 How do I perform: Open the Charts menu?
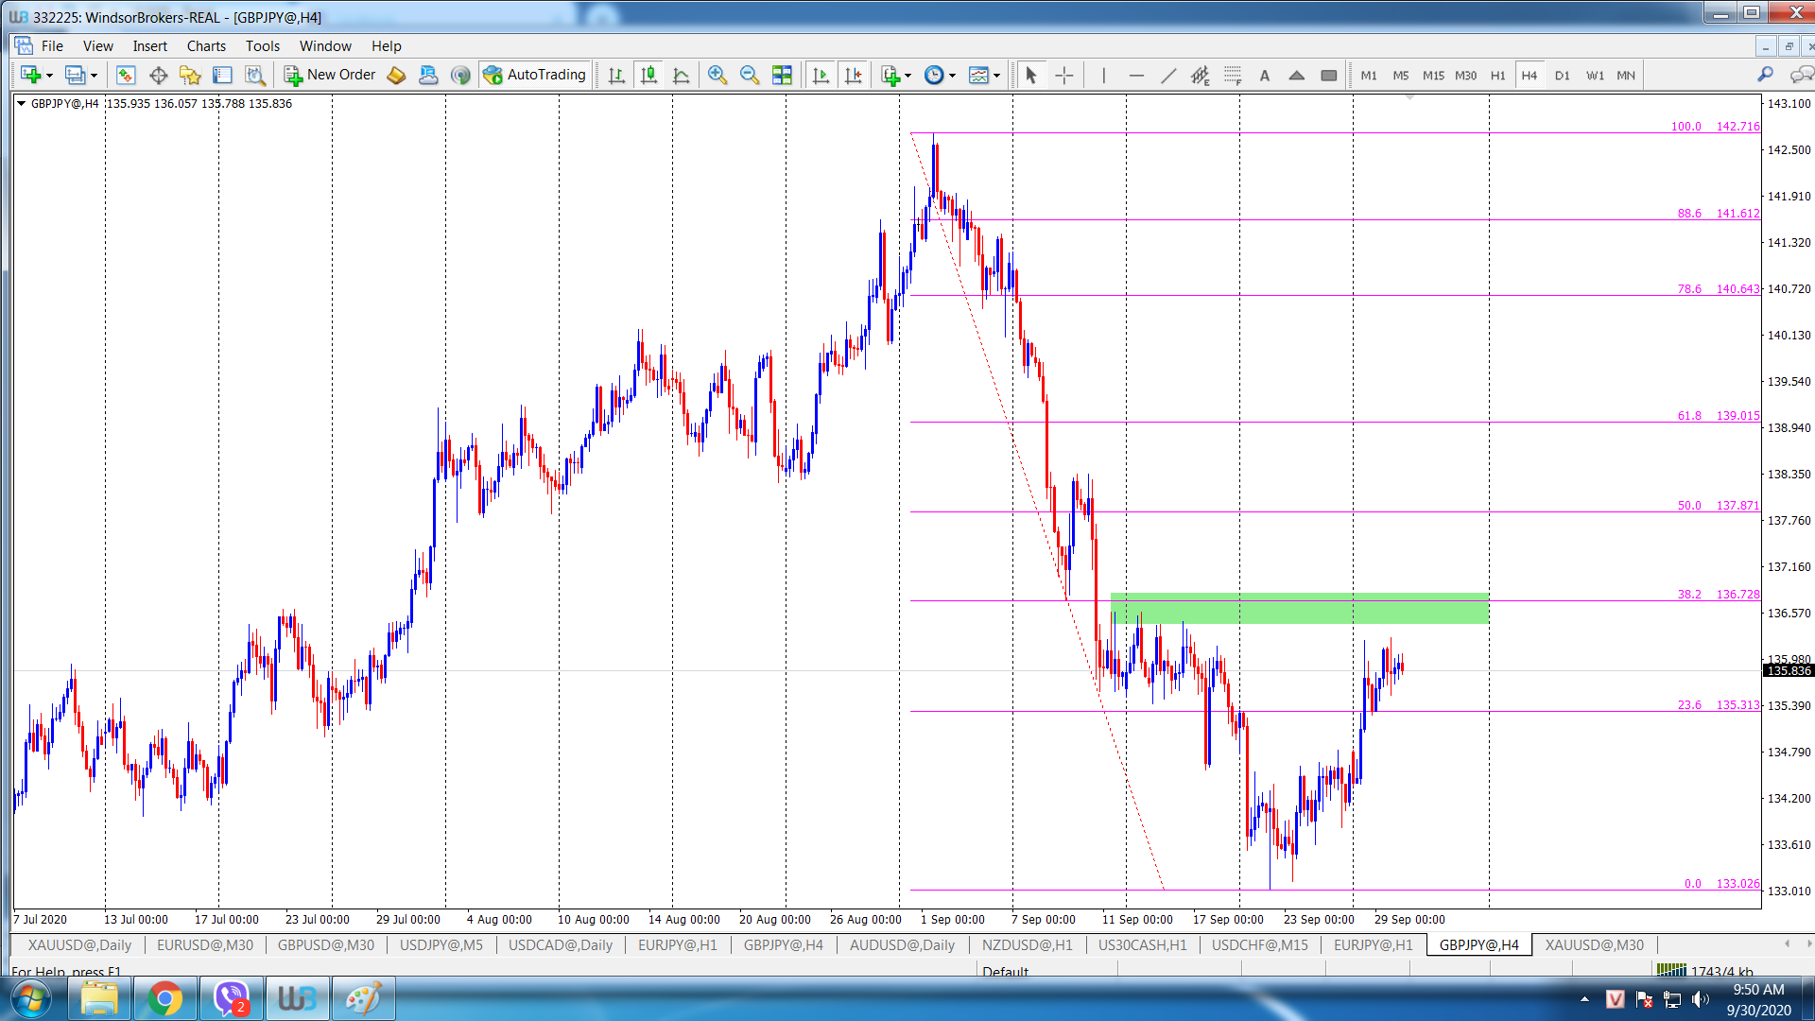tap(206, 45)
